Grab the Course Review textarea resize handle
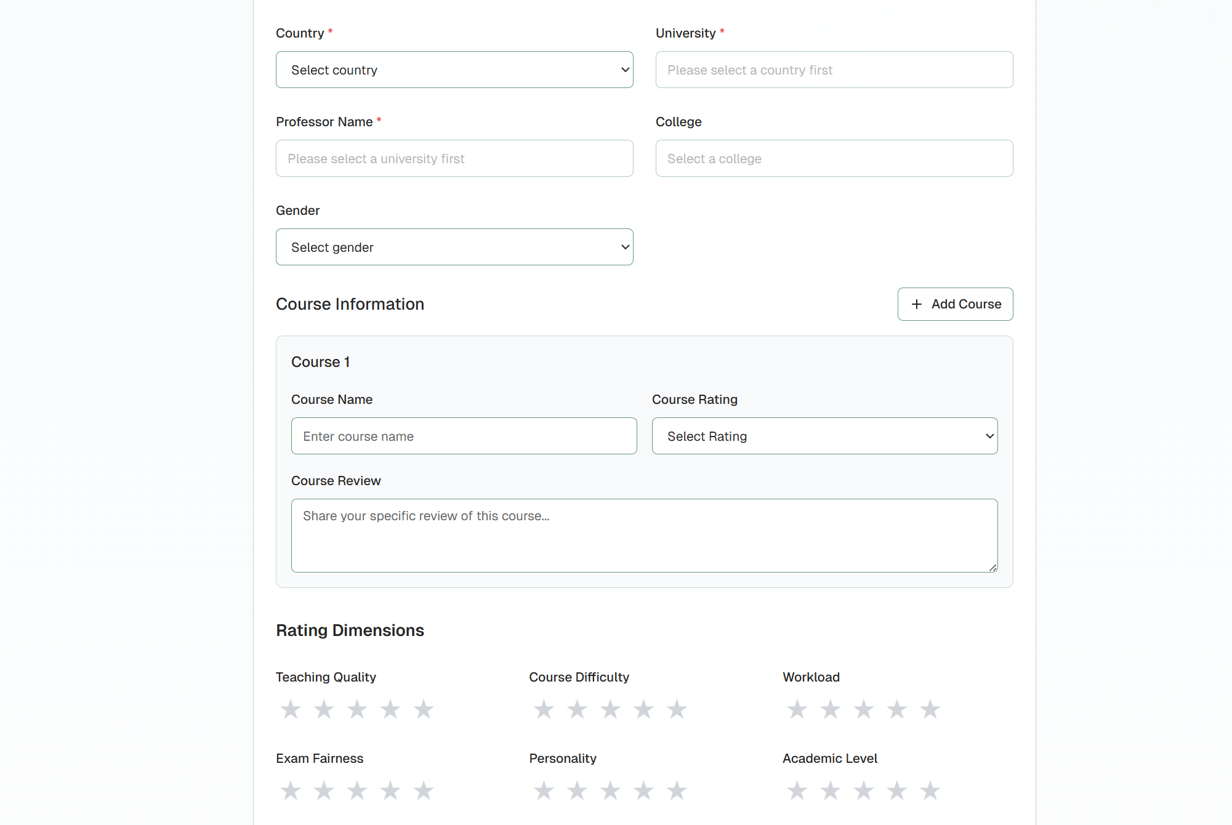Viewport: 1232px width, 825px height. point(992,568)
